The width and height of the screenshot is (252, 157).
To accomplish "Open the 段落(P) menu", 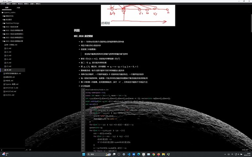I will click(14, 4).
